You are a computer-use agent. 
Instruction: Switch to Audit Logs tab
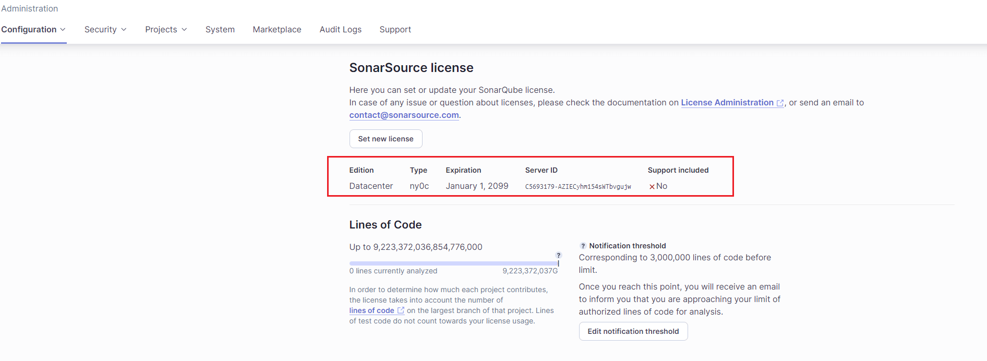pyautogui.click(x=341, y=29)
